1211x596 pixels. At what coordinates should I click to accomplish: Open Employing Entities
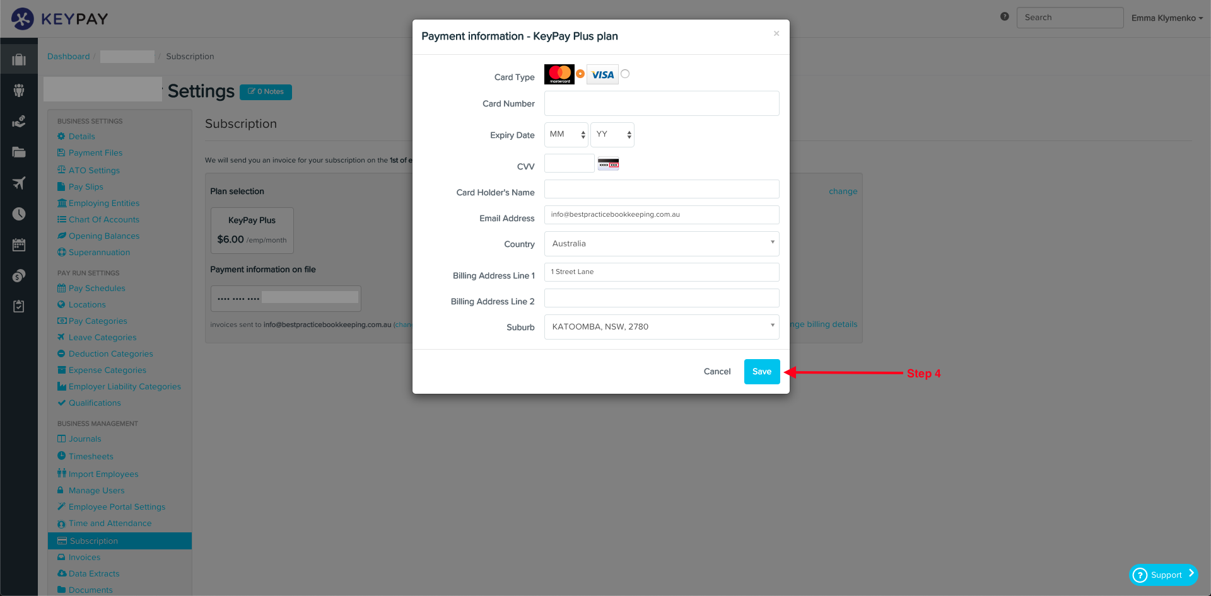pos(103,203)
